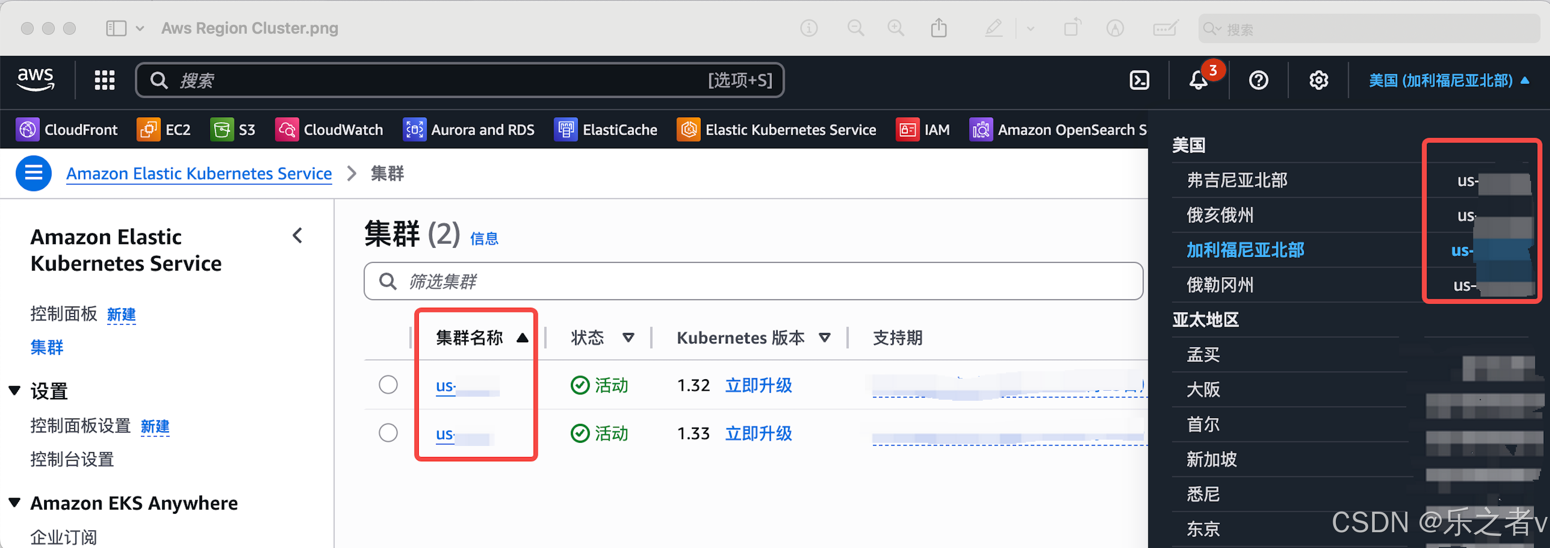Select region 悉尼
The image size is (1550, 548).
tap(1203, 494)
